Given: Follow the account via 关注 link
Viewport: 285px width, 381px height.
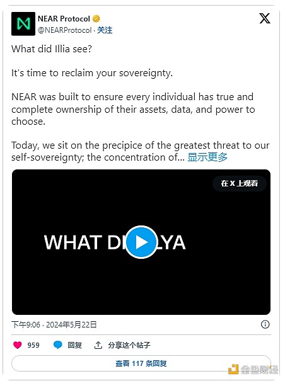Looking at the screenshot, I should [x=105, y=30].
